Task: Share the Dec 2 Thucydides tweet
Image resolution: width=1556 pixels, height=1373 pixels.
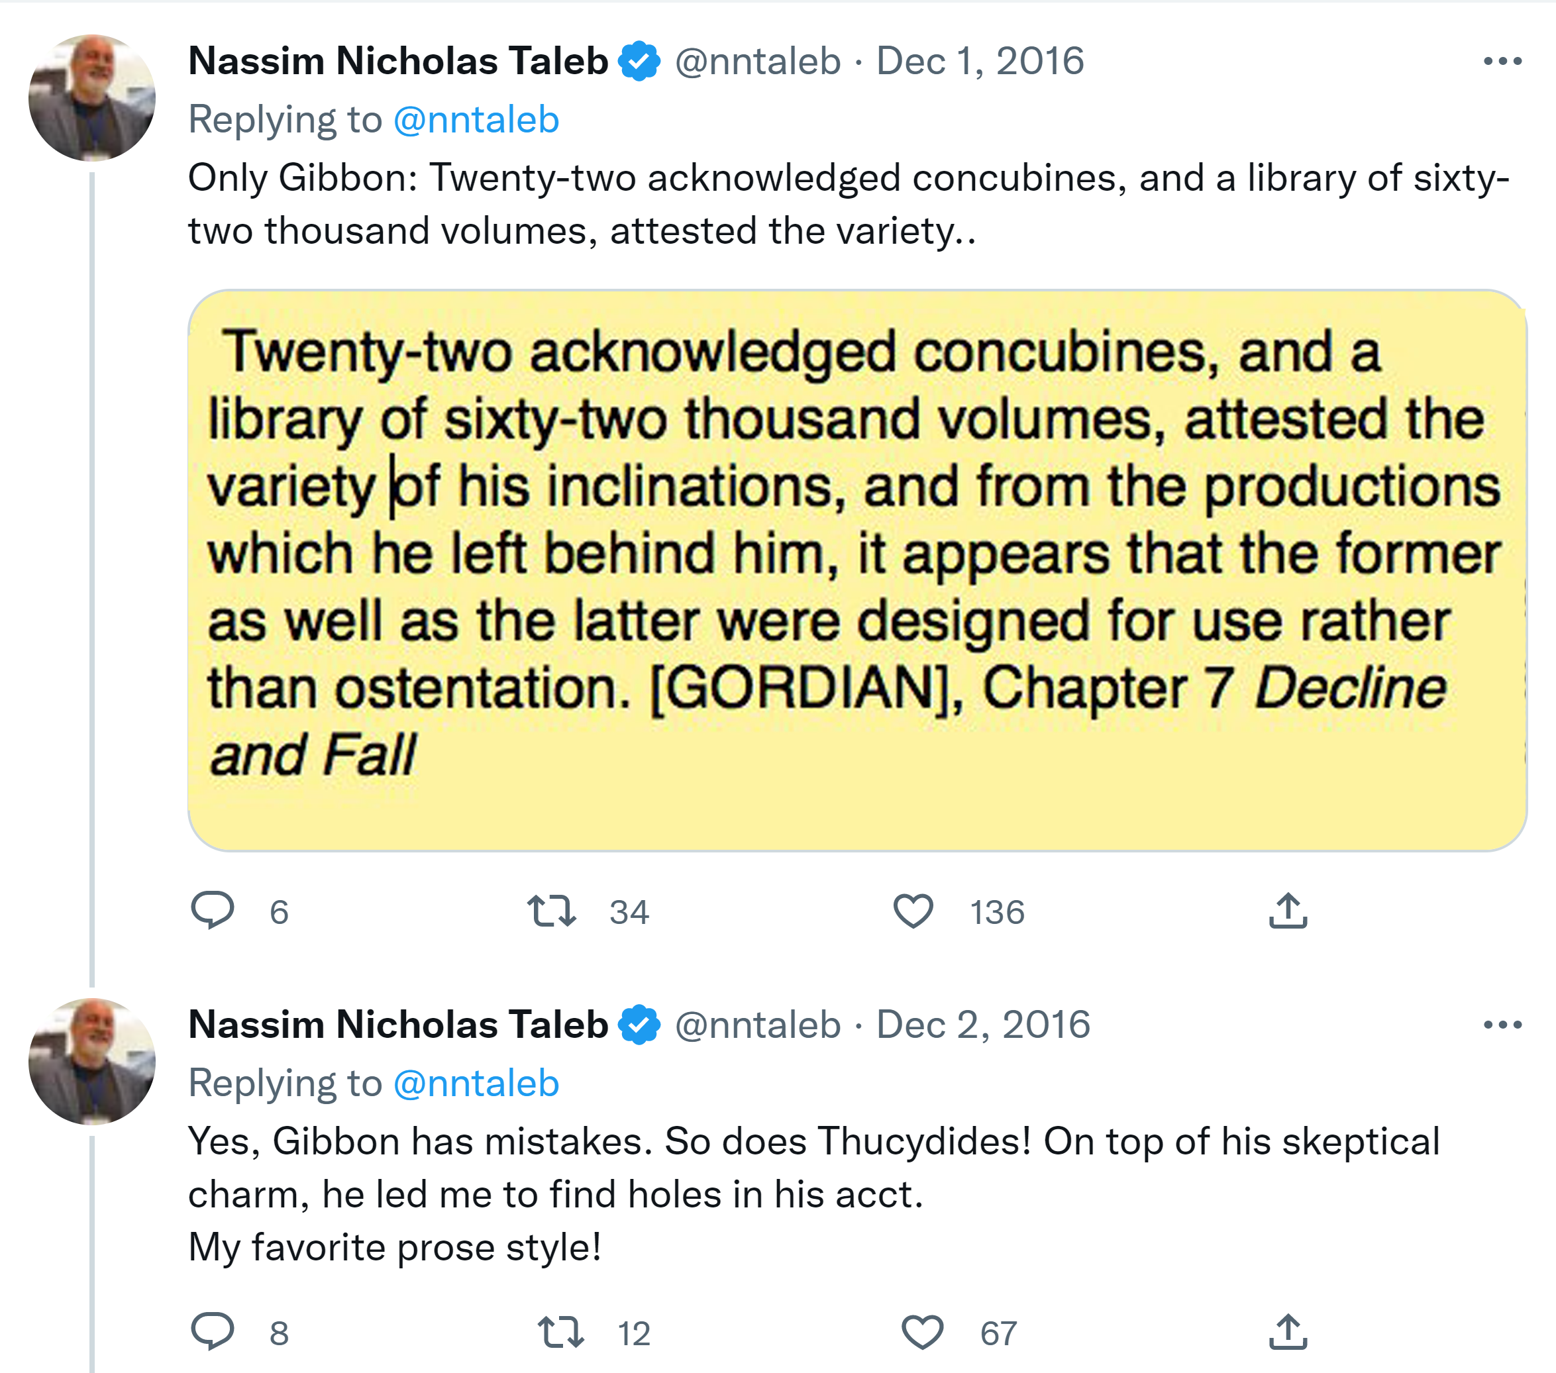Action: pos(1288,1333)
